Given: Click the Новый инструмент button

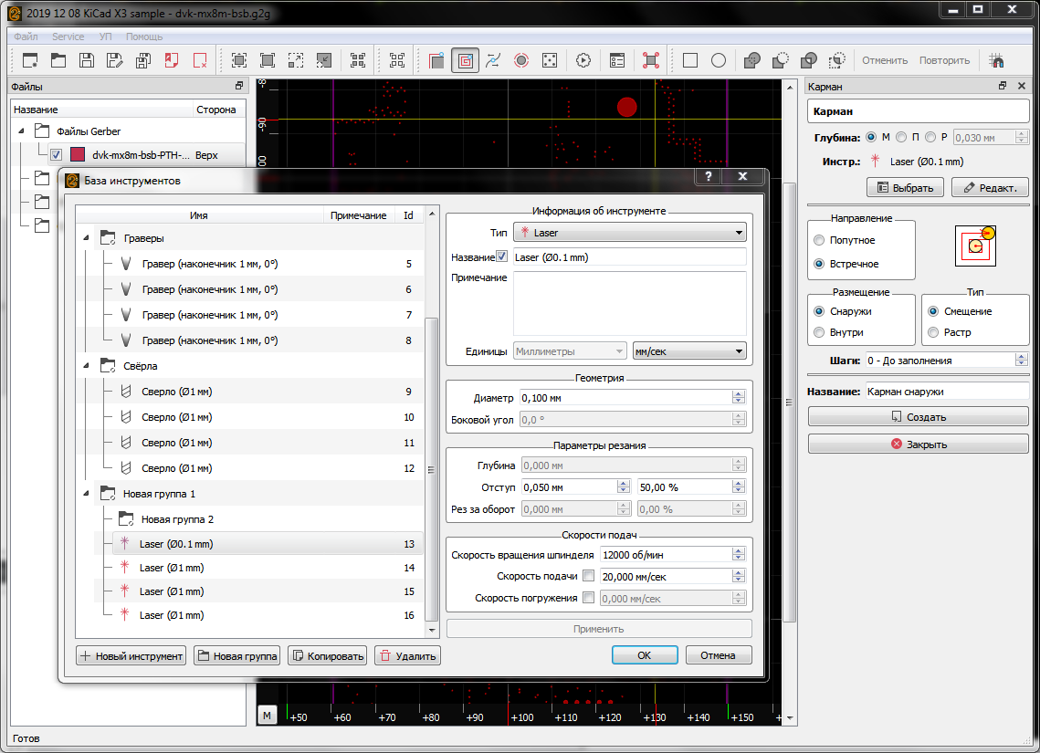Looking at the screenshot, I should [131, 655].
